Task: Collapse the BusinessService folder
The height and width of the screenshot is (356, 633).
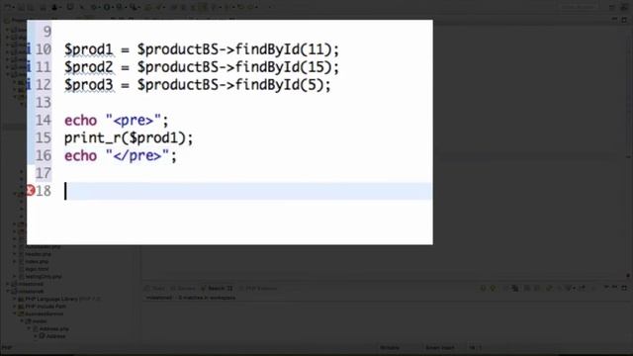Action: [x=15, y=313]
